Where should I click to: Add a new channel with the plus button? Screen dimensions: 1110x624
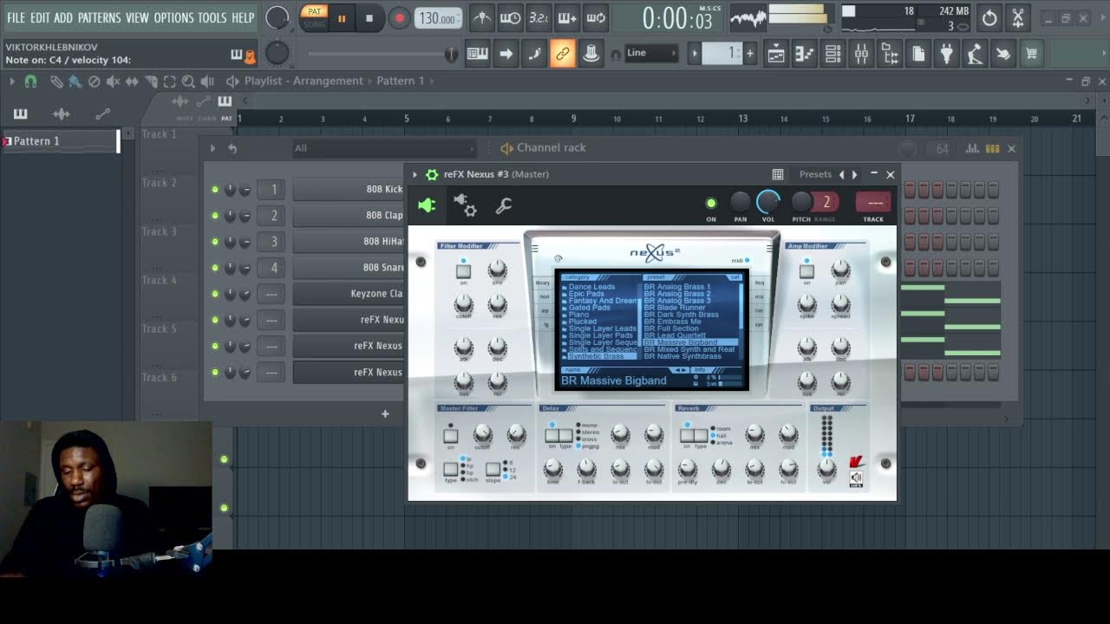385,413
